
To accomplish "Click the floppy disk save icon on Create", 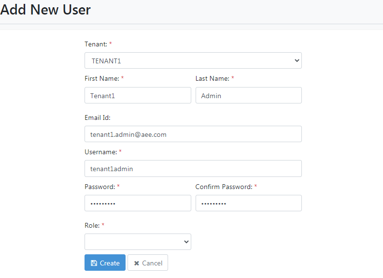I will click(94, 263).
